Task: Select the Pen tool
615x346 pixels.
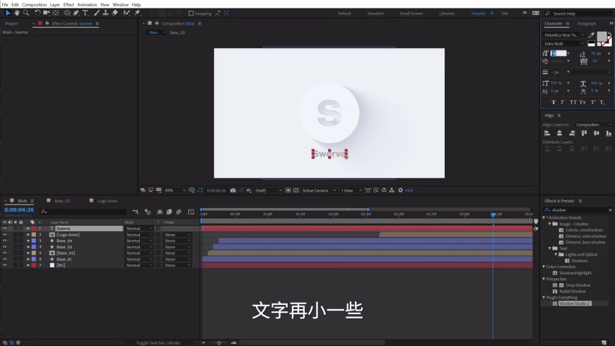Action: pyautogui.click(x=76, y=13)
